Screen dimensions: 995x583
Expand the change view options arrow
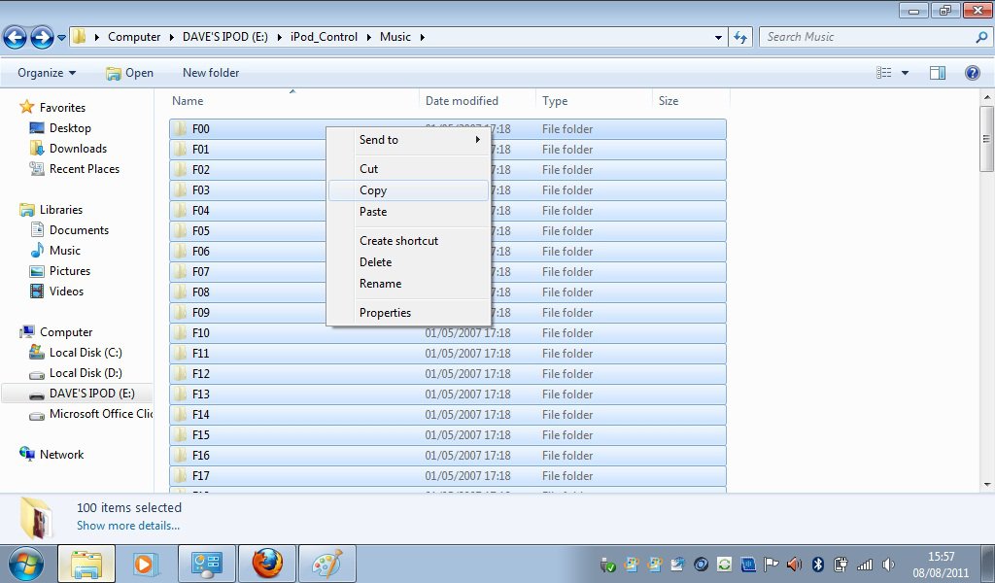click(905, 73)
